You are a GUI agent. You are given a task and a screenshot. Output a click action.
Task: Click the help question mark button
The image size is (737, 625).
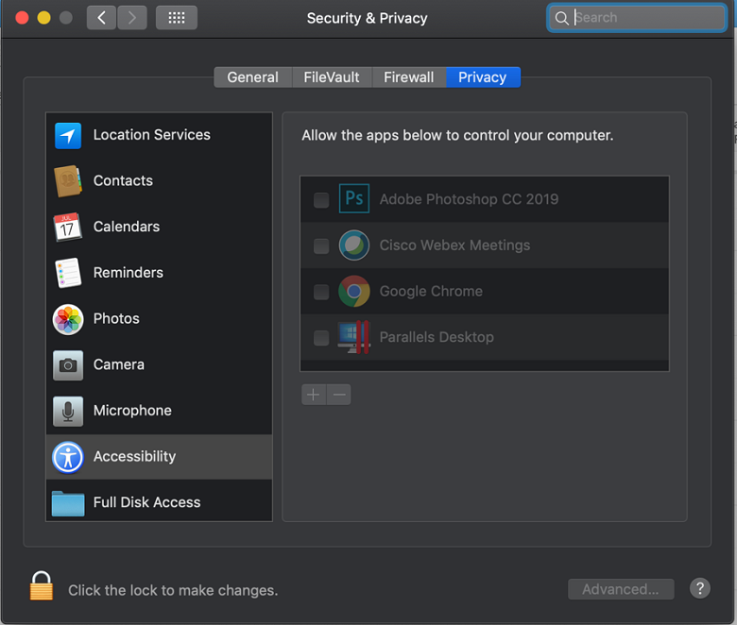point(700,588)
